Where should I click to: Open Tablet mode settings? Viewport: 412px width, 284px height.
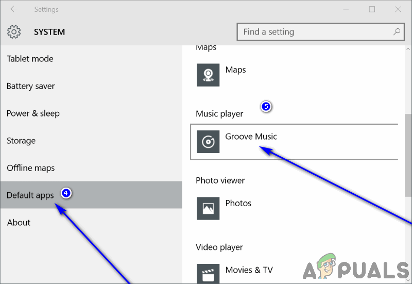coord(30,59)
